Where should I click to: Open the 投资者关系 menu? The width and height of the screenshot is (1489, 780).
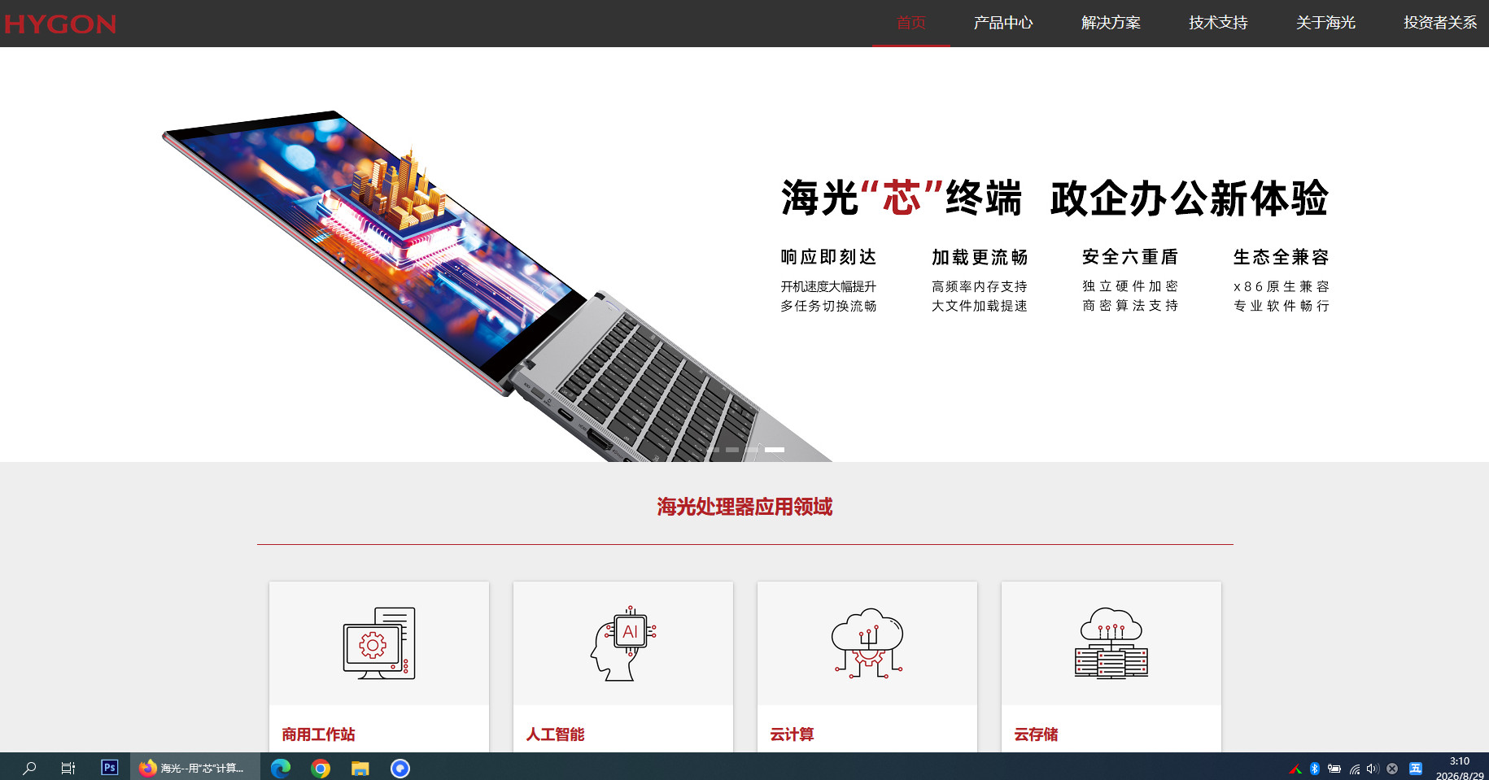tap(1440, 23)
